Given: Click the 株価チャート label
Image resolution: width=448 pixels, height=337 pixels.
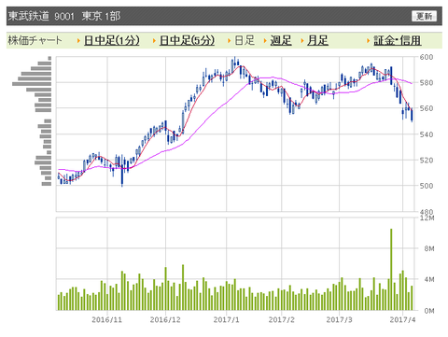Looking at the screenshot, I should pos(35,40).
